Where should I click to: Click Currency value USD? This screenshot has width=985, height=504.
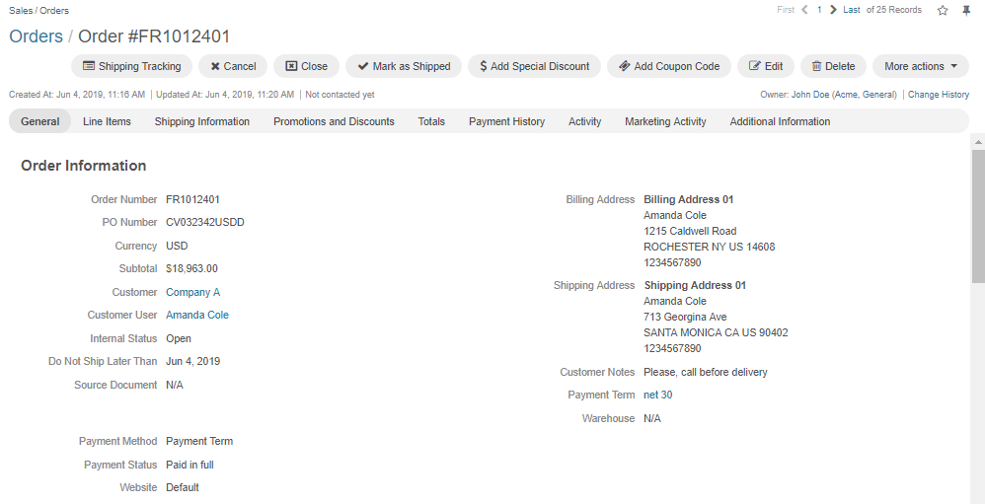pyautogui.click(x=177, y=246)
